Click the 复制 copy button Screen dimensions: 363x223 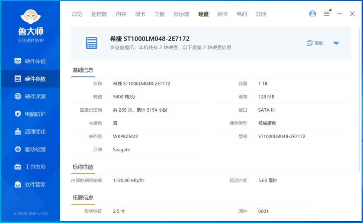(x=315, y=43)
